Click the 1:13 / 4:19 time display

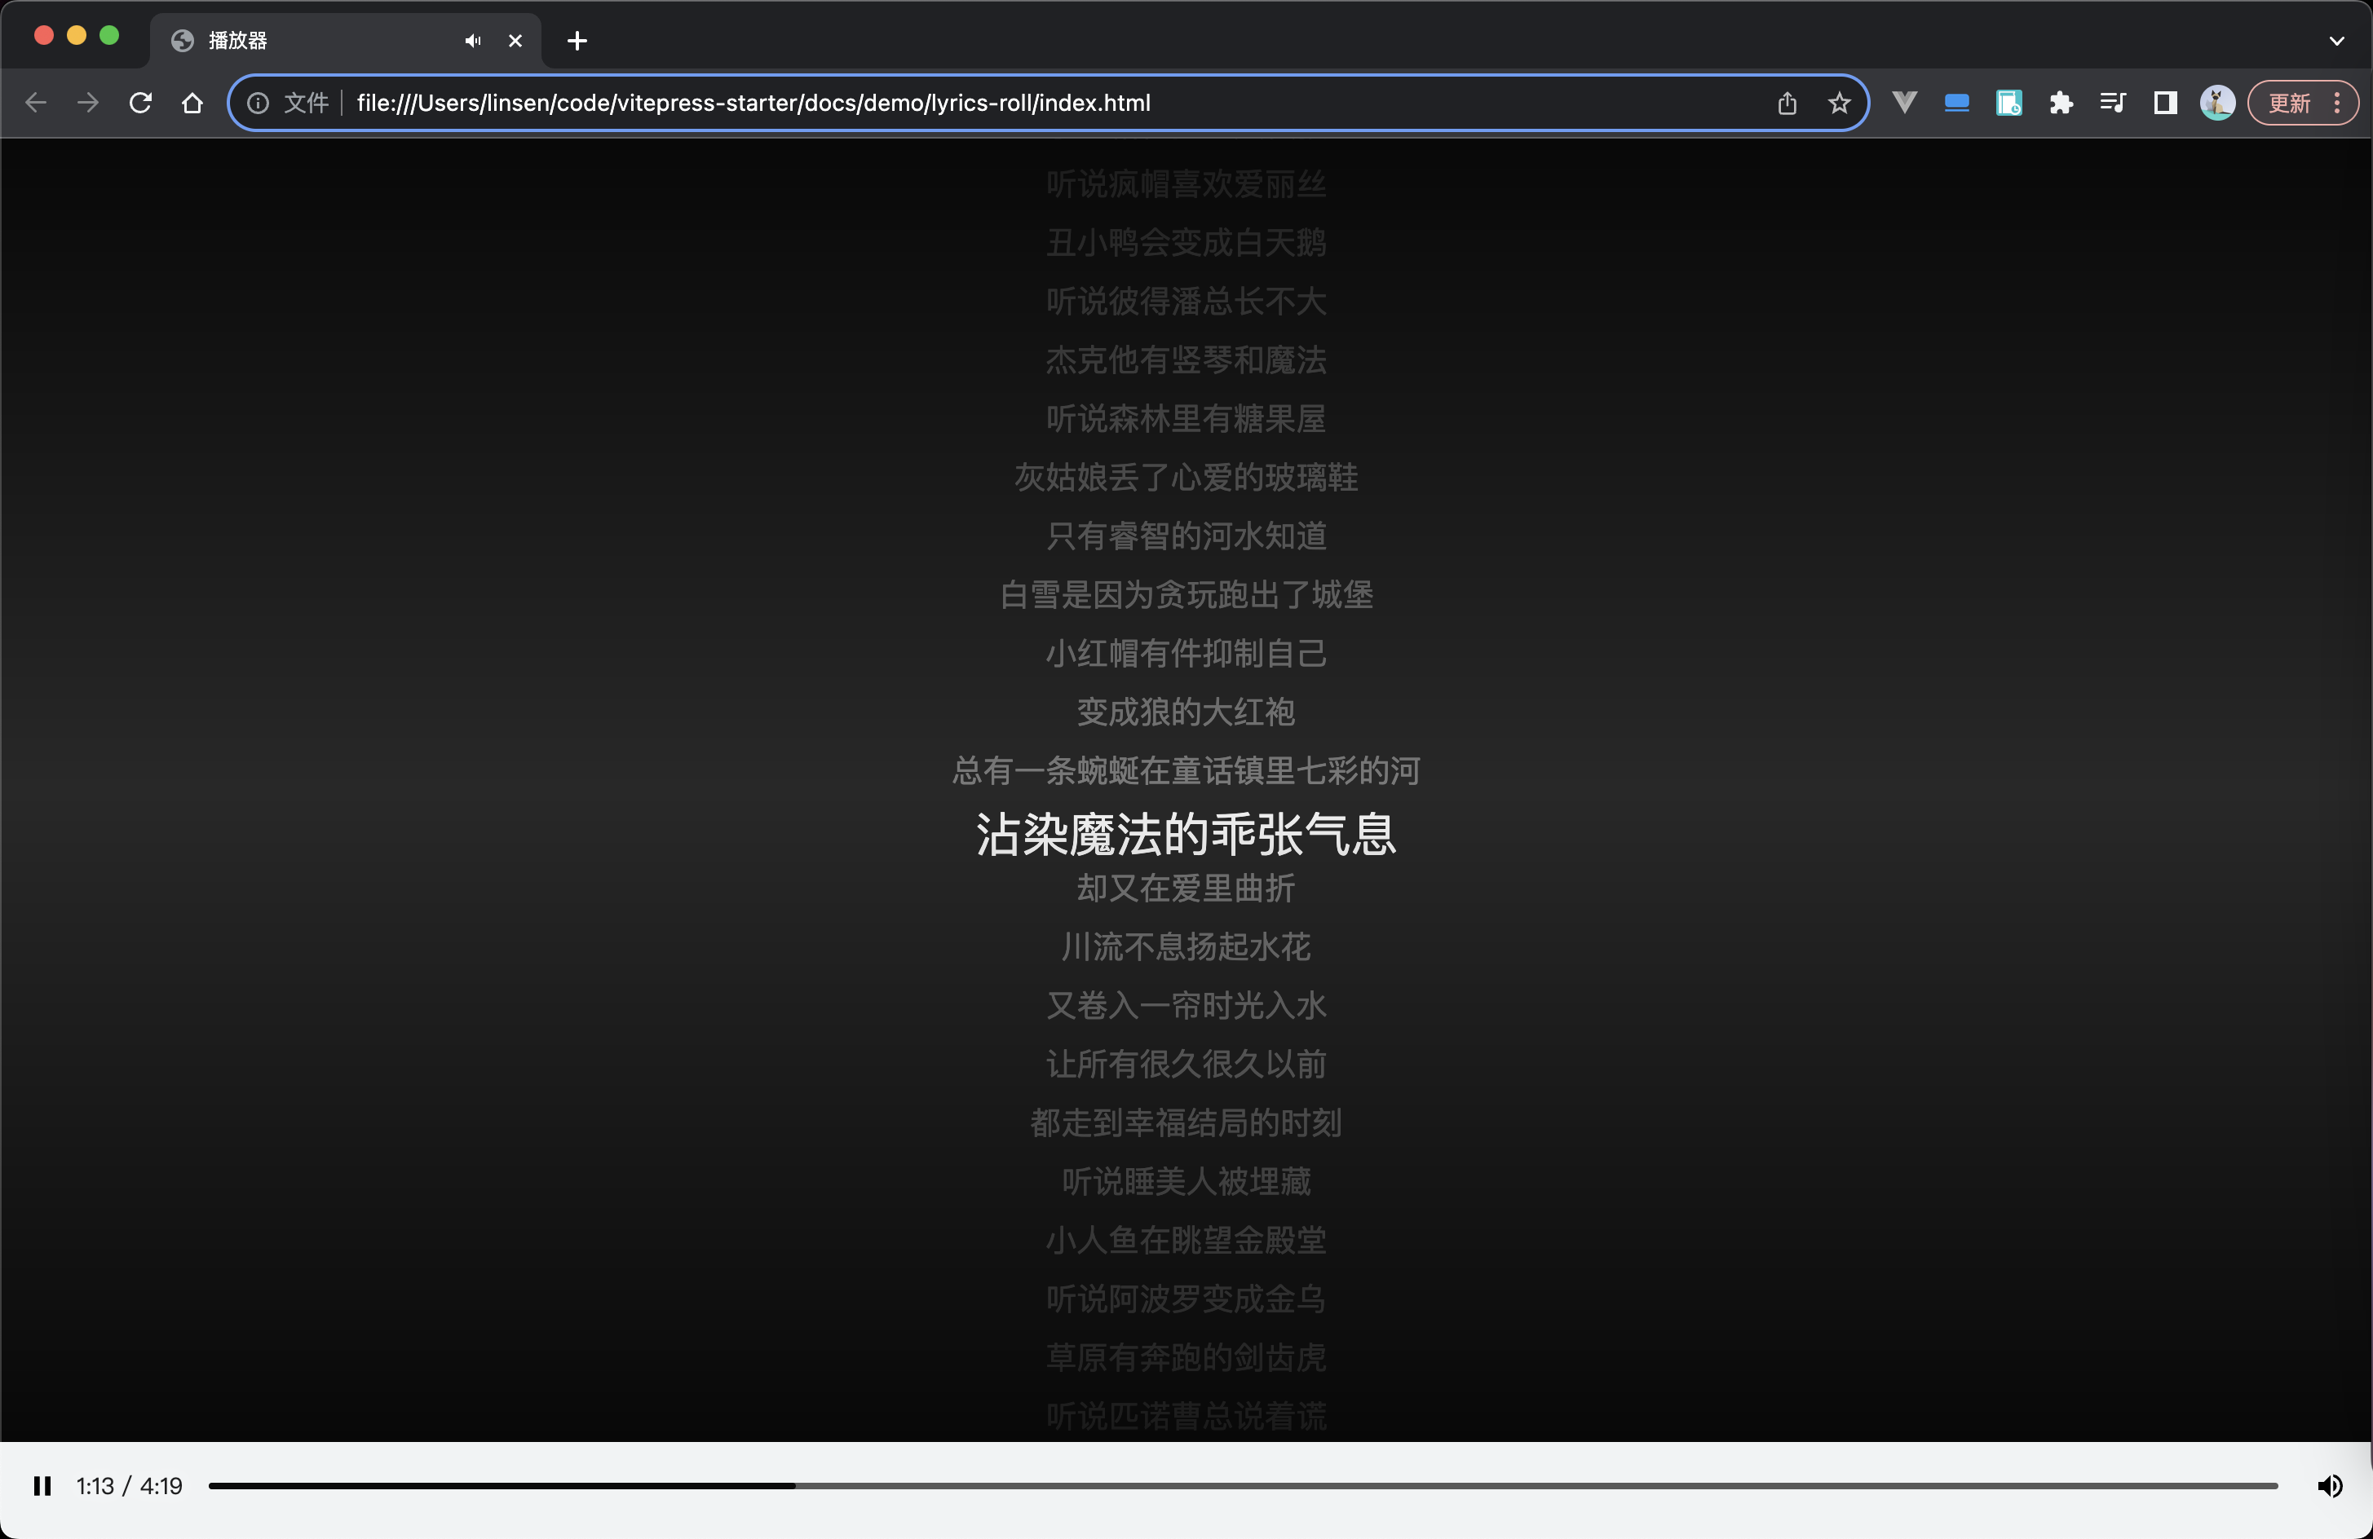click(x=130, y=1486)
